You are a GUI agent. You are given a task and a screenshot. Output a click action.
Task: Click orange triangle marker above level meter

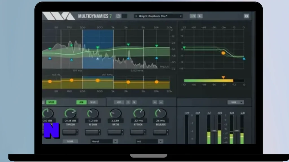(223, 77)
